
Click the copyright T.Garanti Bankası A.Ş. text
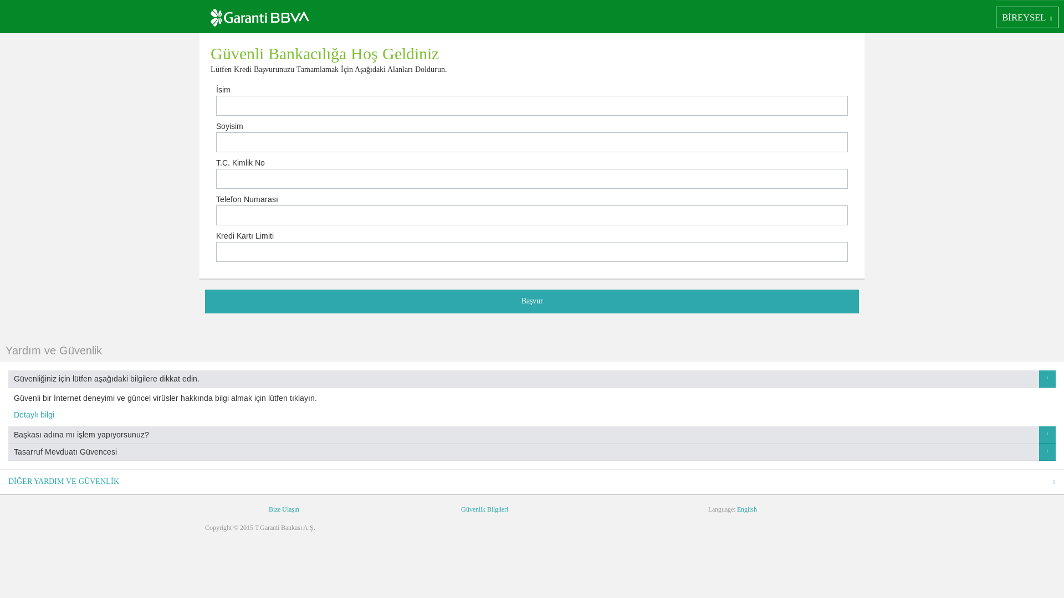tap(260, 528)
